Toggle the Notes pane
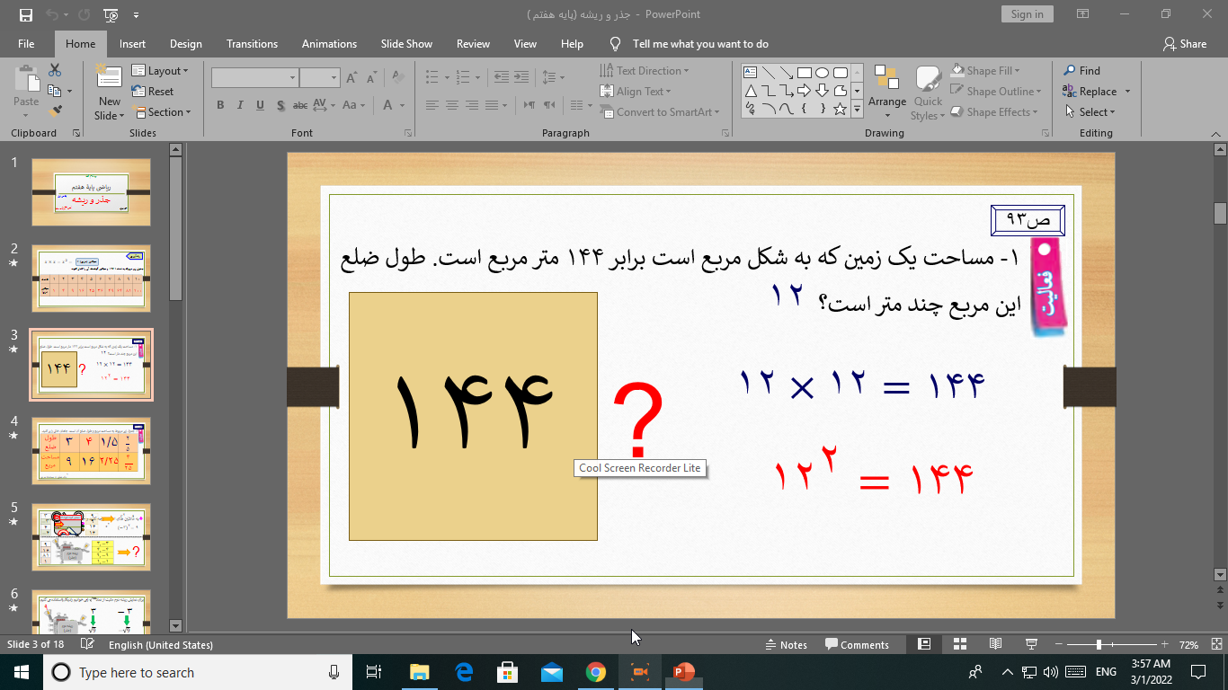 [x=786, y=644]
